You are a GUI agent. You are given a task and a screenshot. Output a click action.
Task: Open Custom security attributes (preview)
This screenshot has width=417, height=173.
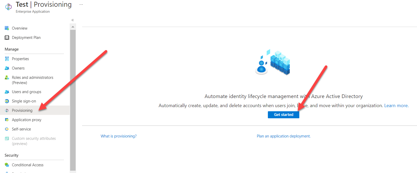tap(34, 141)
